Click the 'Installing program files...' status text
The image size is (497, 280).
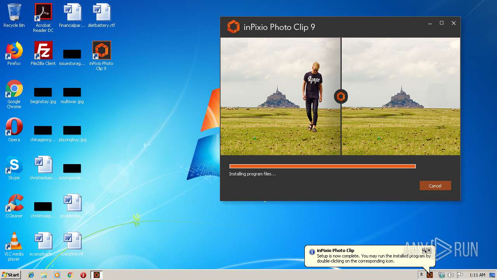(x=252, y=174)
